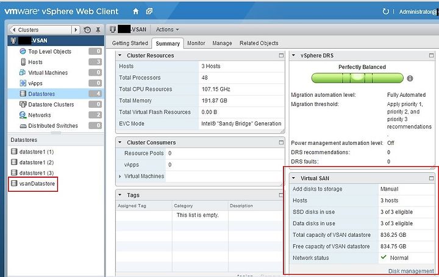439x277 pixels.
Task: Collapse the Virtual SAN section
Action: [x=293, y=178]
